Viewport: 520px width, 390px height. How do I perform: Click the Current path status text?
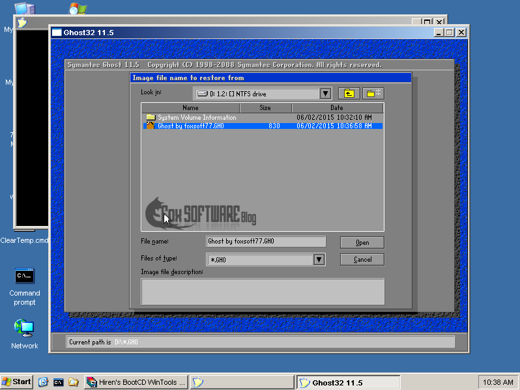tap(103, 342)
